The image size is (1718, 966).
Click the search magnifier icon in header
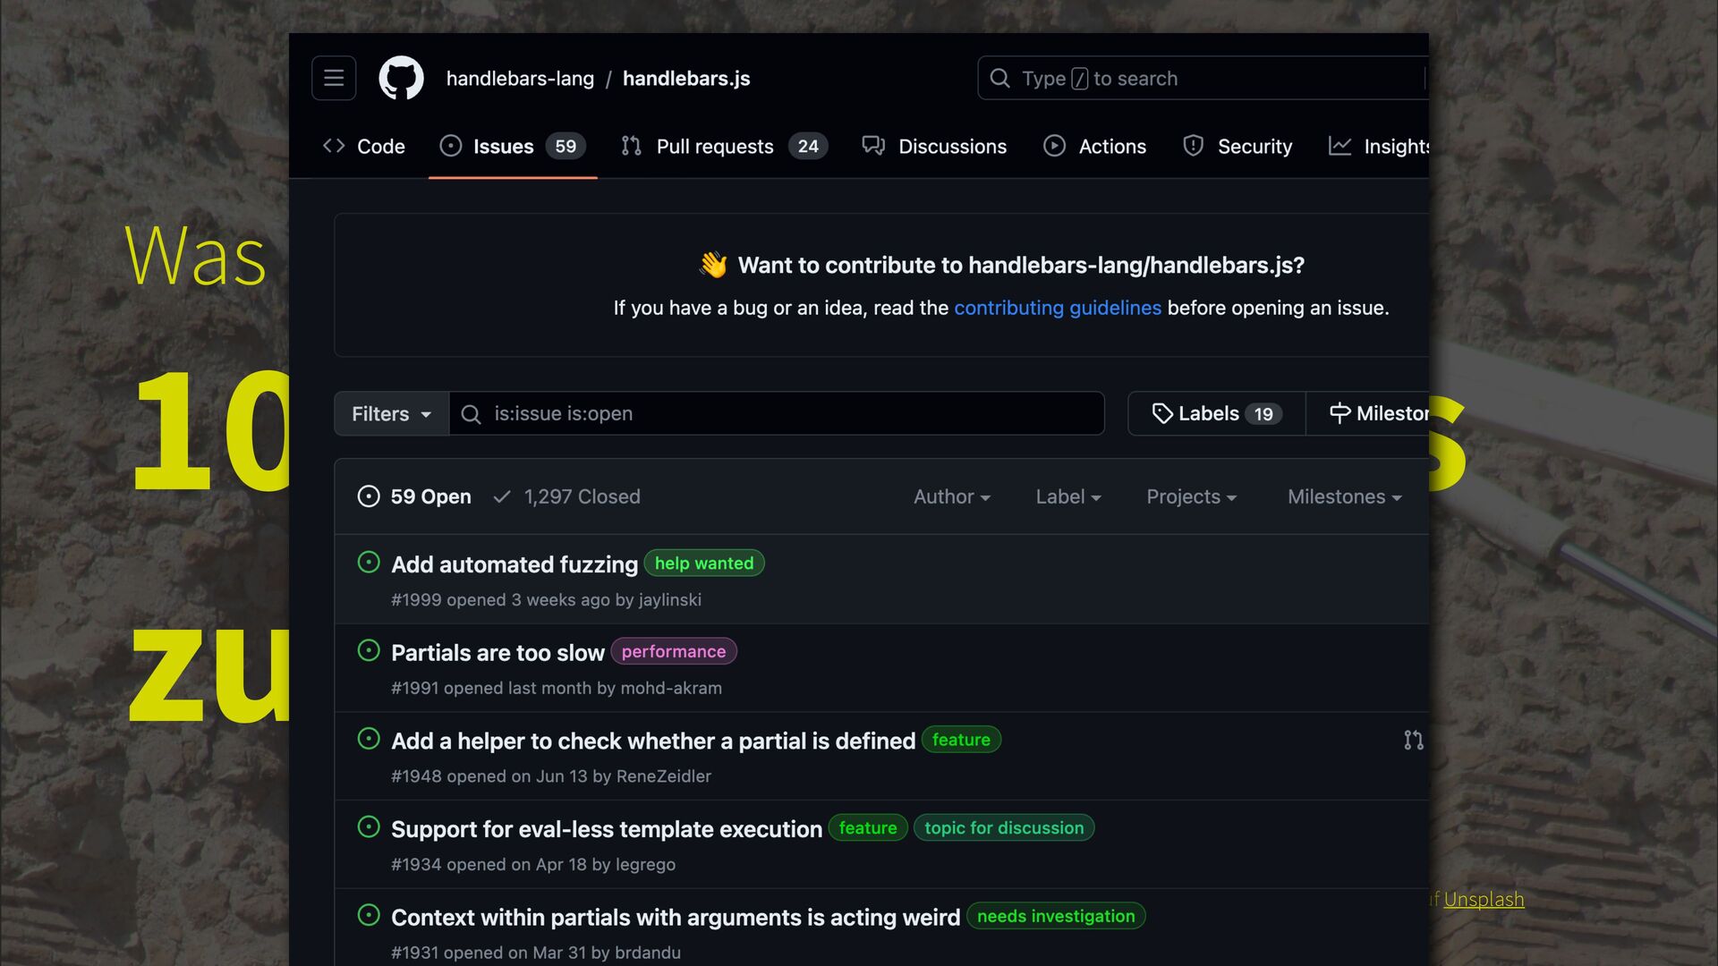pos(999,79)
